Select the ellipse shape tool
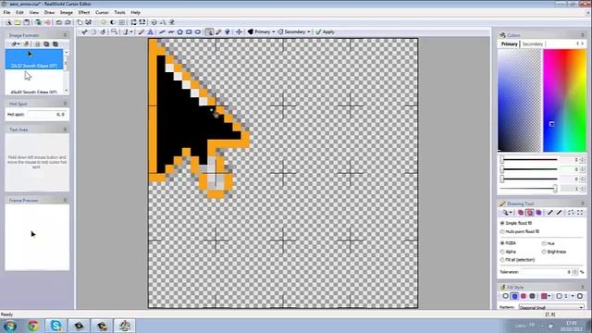This screenshot has height=333, width=592. pyautogui.click(x=197, y=32)
